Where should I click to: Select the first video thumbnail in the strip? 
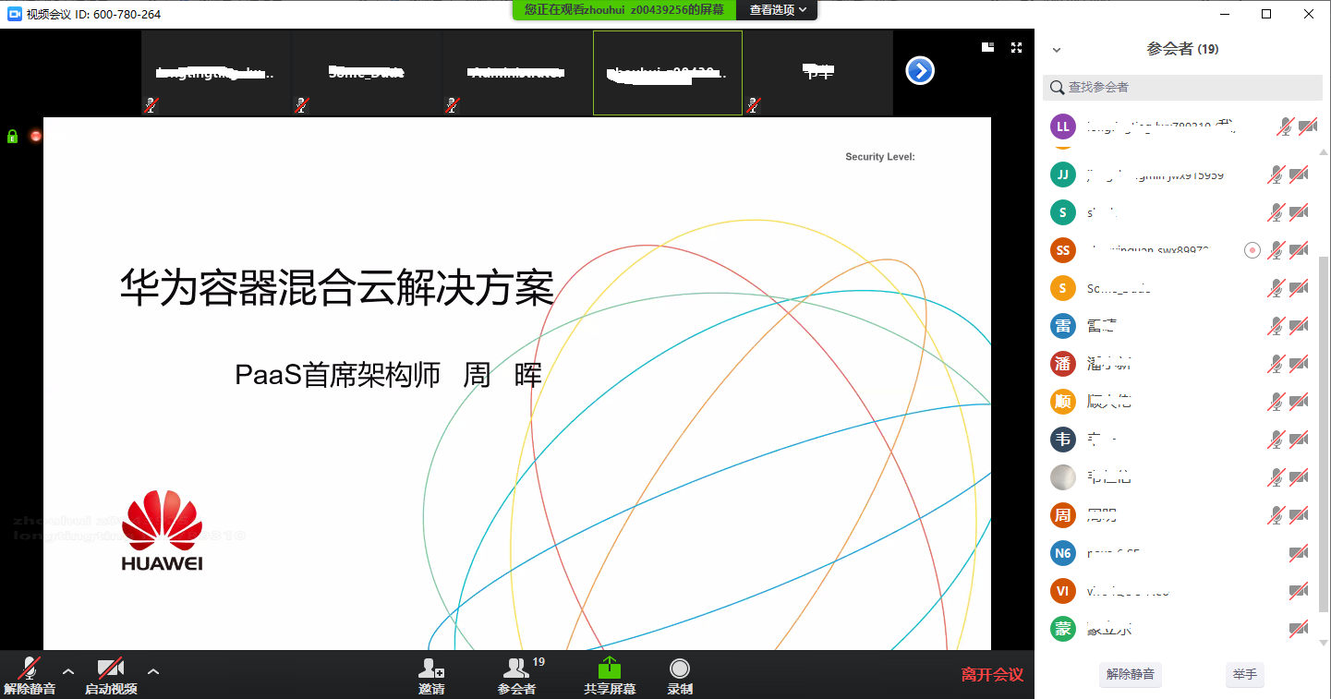pyautogui.click(x=216, y=73)
